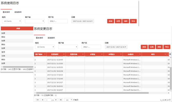Open 变更时间 column header dropdown
The width and height of the screenshot is (172, 102).
pyautogui.click(x=64, y=54)
